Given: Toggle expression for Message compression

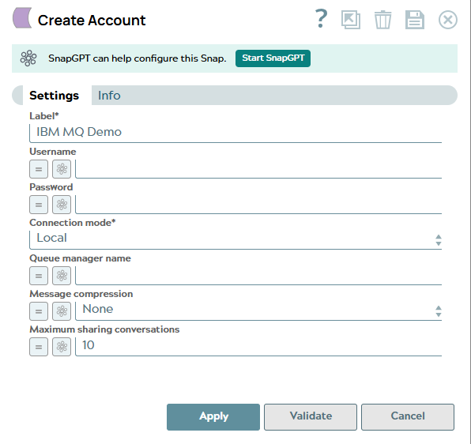Looking at the screenshot, I should (39, 311).
